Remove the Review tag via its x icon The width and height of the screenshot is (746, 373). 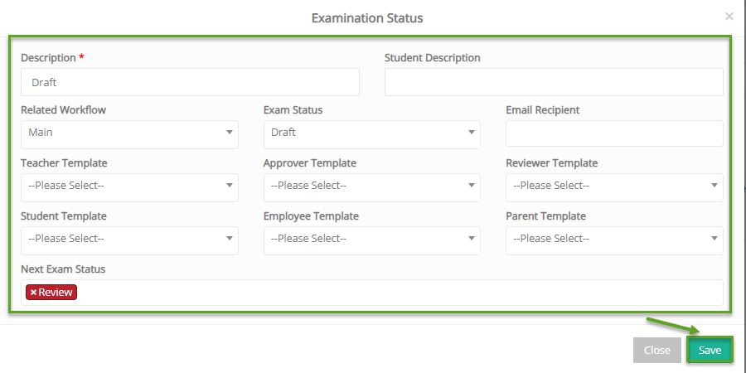point(33,293)
